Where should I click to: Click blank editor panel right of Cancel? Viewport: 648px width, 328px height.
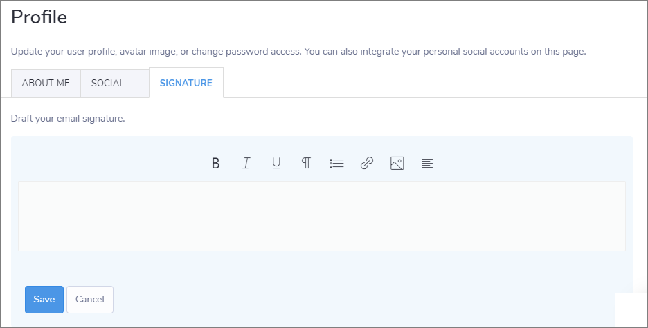point(346,299)
